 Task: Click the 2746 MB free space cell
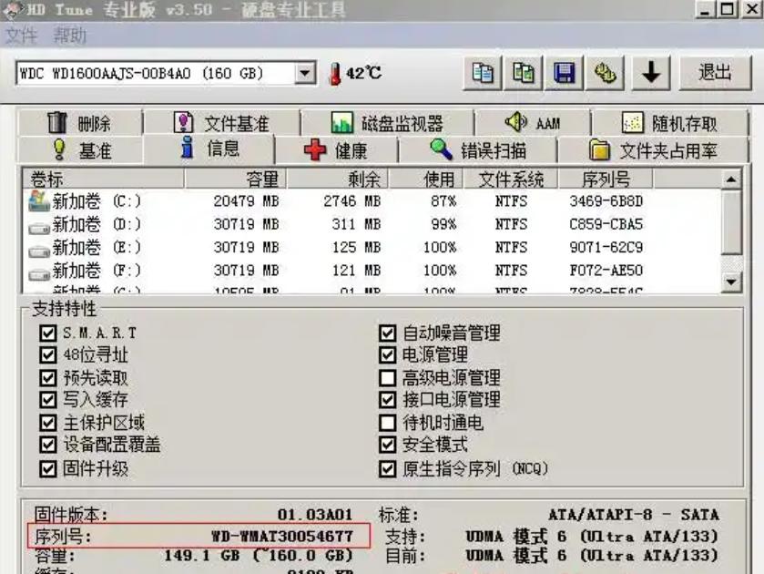pyautogui.click(x=352, y=201)
